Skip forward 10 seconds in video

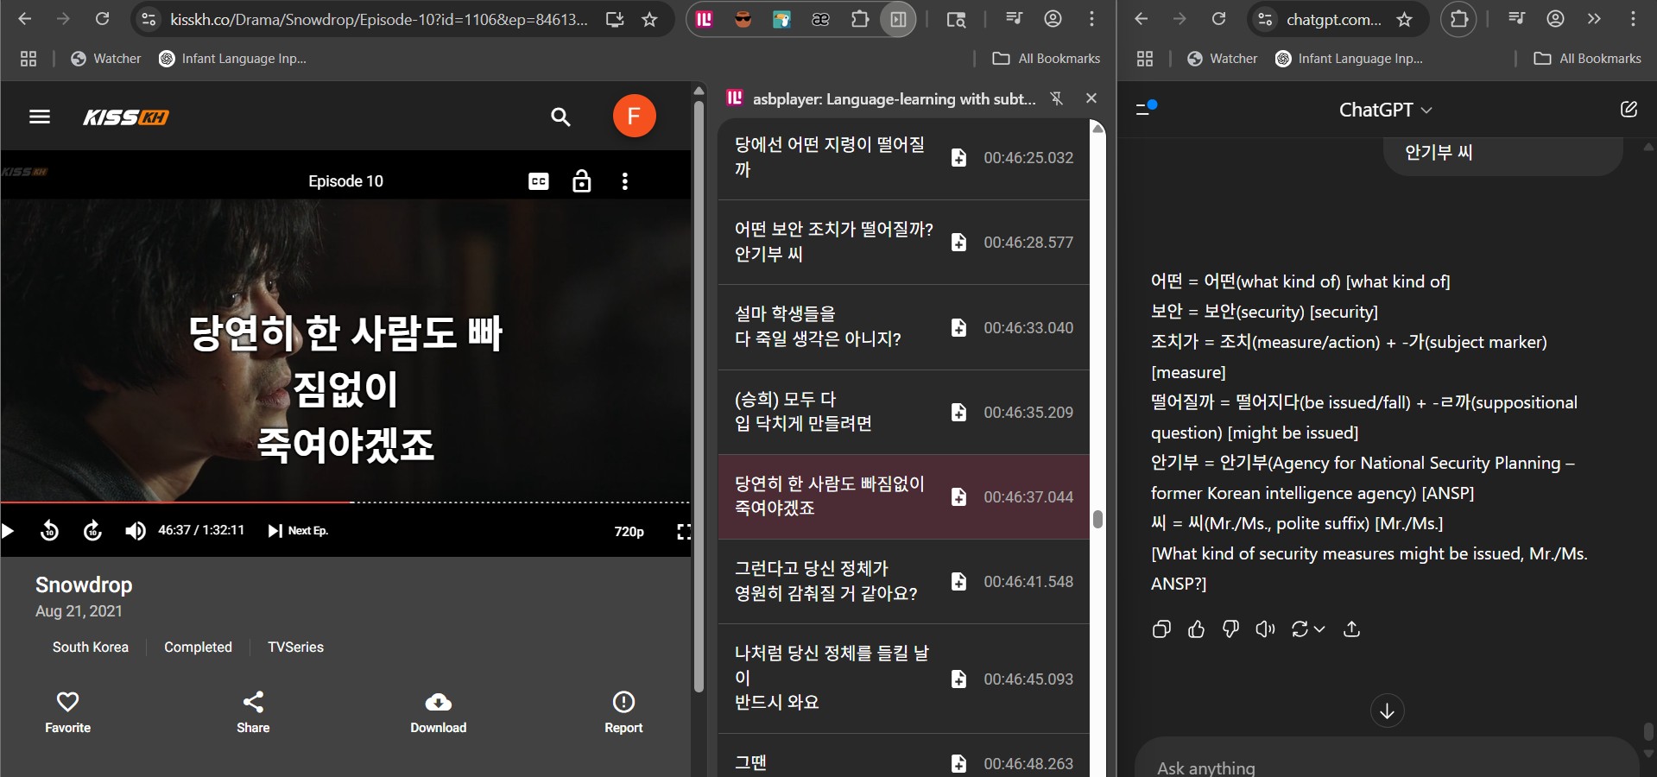click(92, 530)
